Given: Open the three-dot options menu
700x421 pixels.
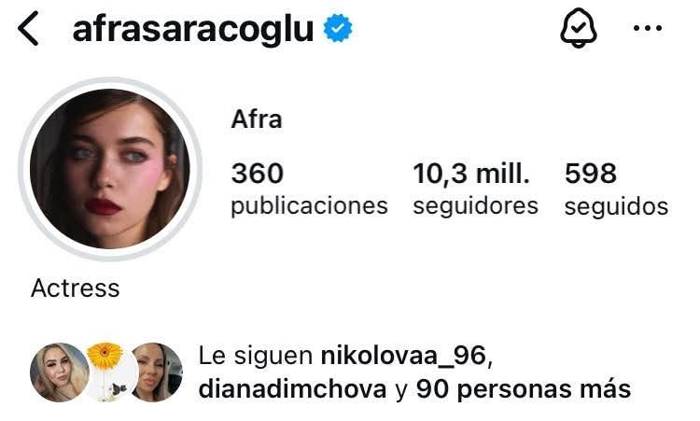Looking at the screenshot, I should 648,28.
